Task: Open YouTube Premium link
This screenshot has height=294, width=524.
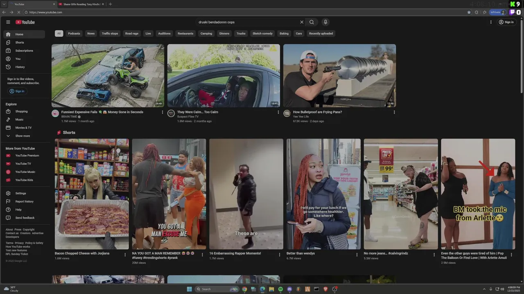Action: (x=24, y=156)
